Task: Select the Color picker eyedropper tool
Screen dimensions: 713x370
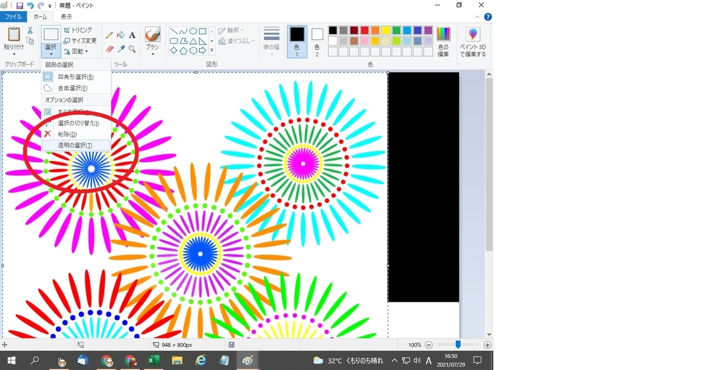Action: (121, 49)
